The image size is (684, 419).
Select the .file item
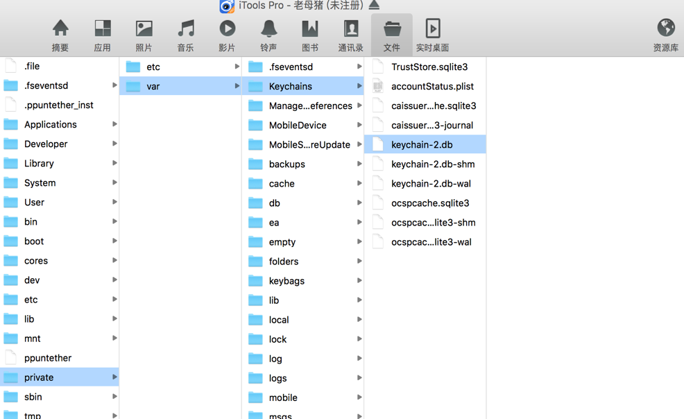click(60, 67)
